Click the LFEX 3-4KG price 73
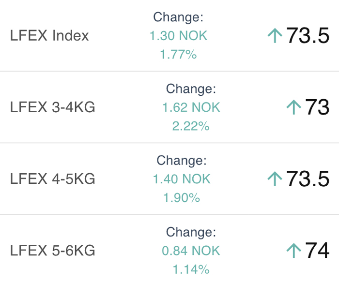This screenshot has height=283, width=339. tap(317, 107)
